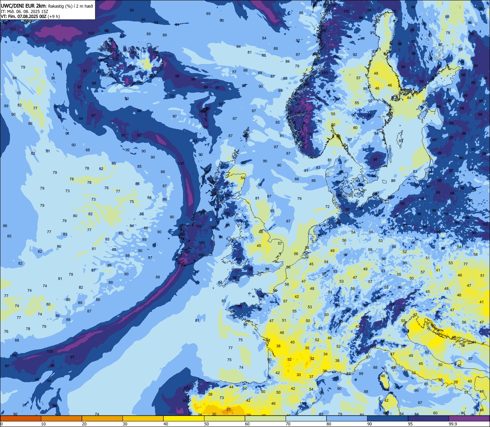Click the purple legend segment above 99.9%
Image resolution: width=490 pixels, height=427 pixels.
tap(469, 418)
